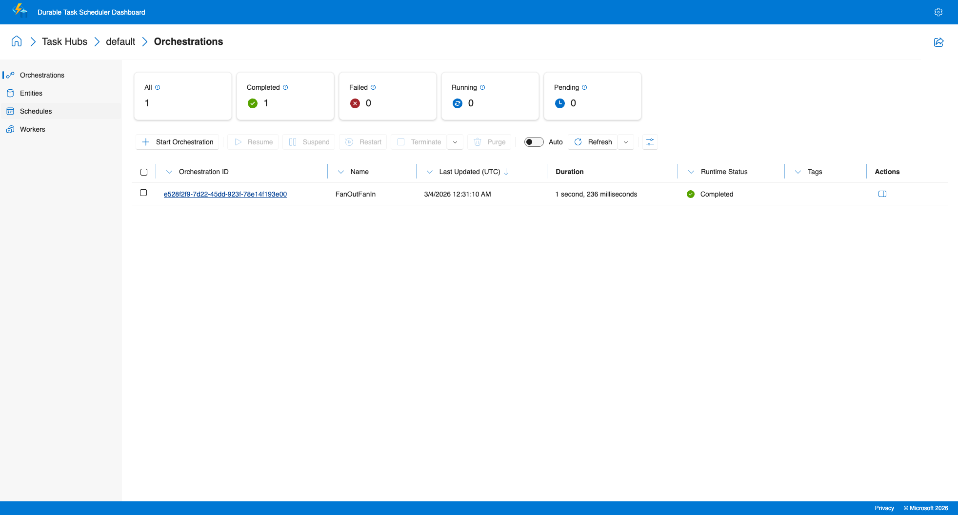Click the share icon near the breadcrumb
The width and height of the screenshot is (958, 515).
tap(939, 42)
